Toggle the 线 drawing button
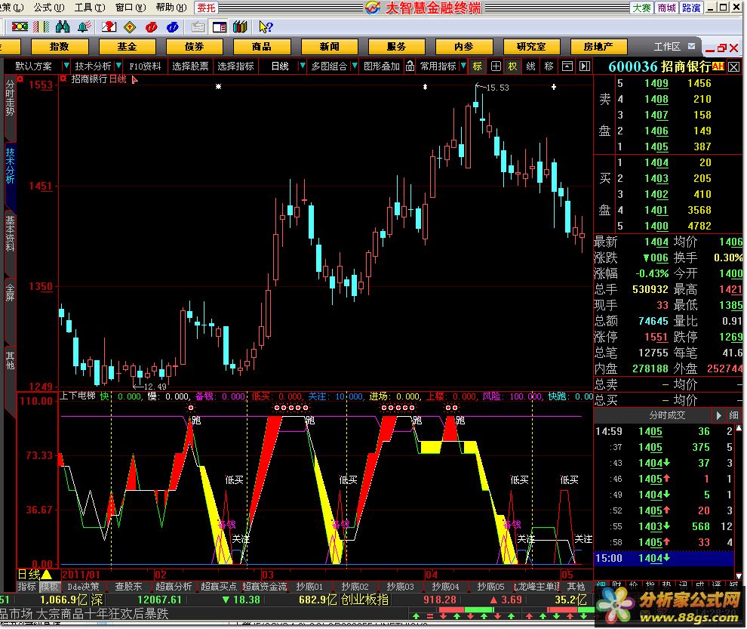Screen dimensions: 747x629 pos(530,66)
